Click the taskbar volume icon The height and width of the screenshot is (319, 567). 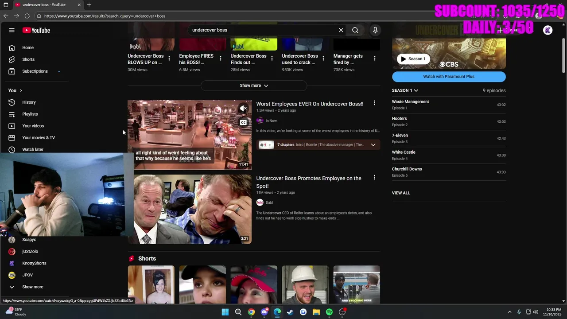click(536, 312)
